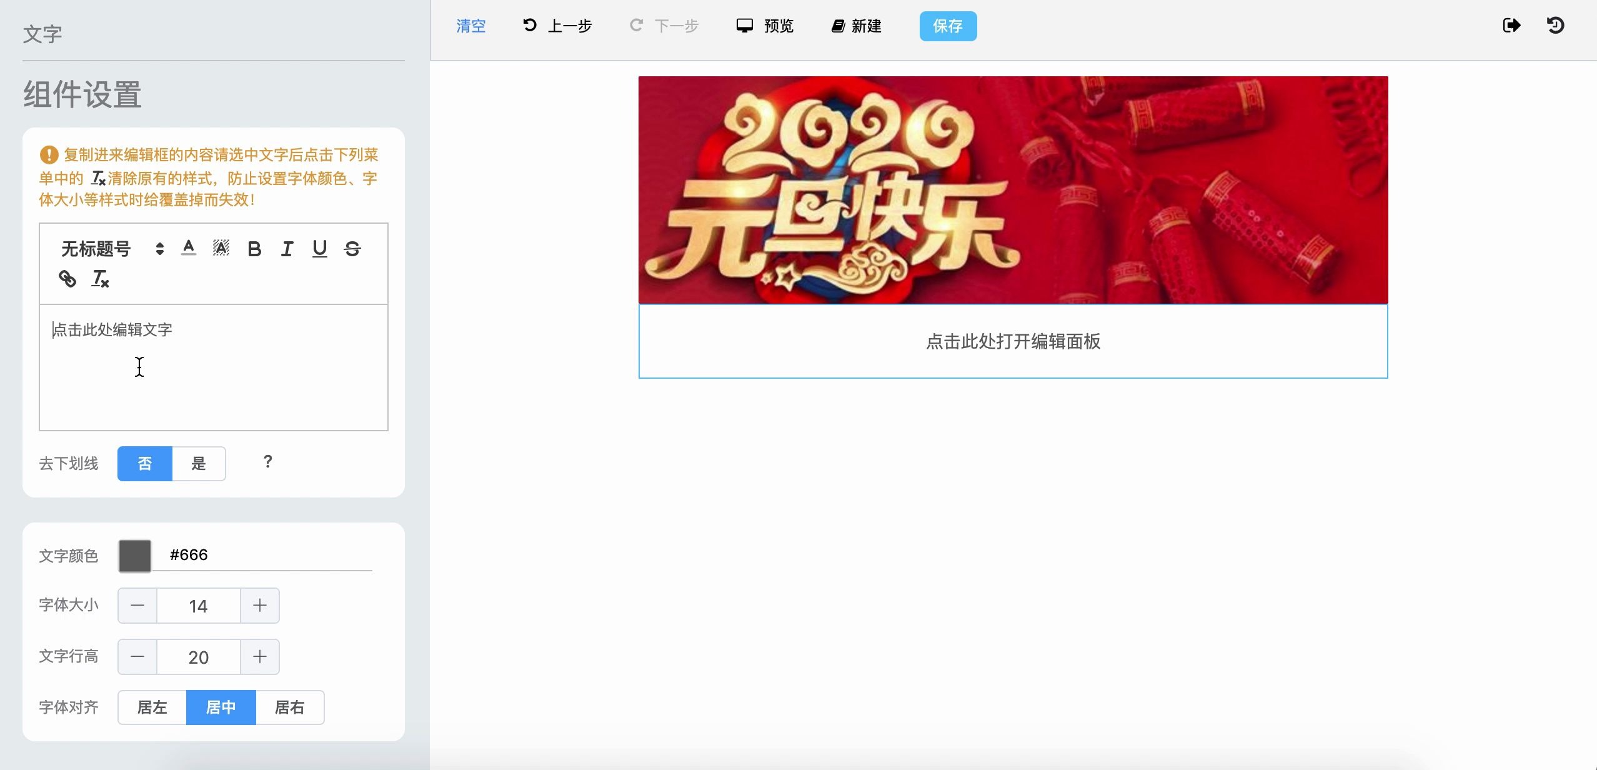The width and height of the screenshot is (1597, 770).
Task: Open 预览 preview mode
Action: pos(765,26)
